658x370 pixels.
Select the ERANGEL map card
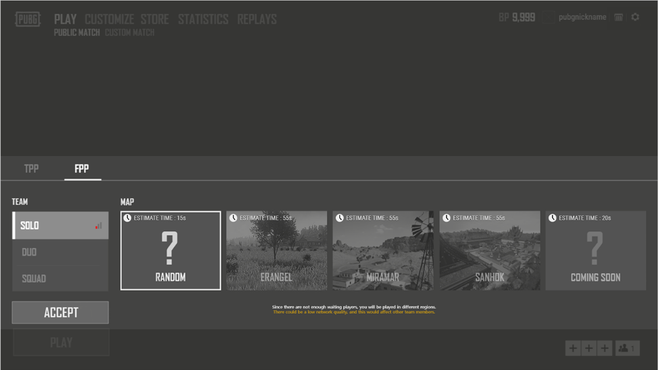(x=276, y=250)
